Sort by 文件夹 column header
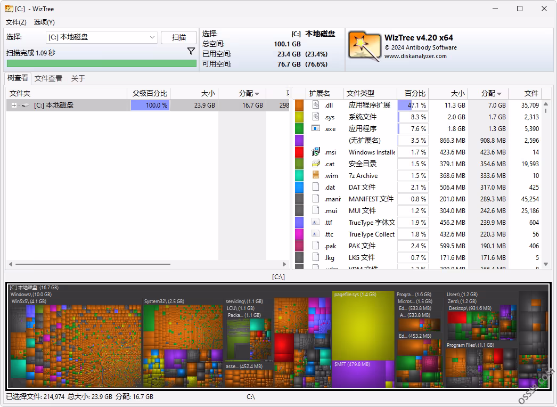Image resolution: width=557 pixels, height=407 pixels. 67,93
